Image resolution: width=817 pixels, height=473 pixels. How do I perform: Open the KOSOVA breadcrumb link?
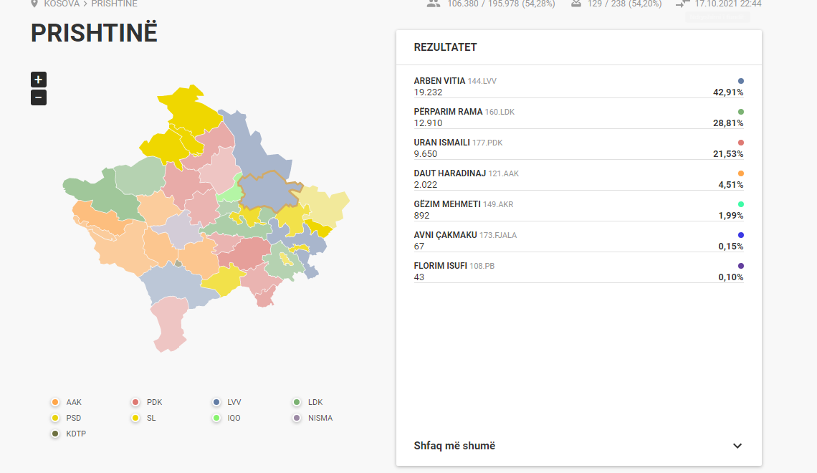(62, 4)
